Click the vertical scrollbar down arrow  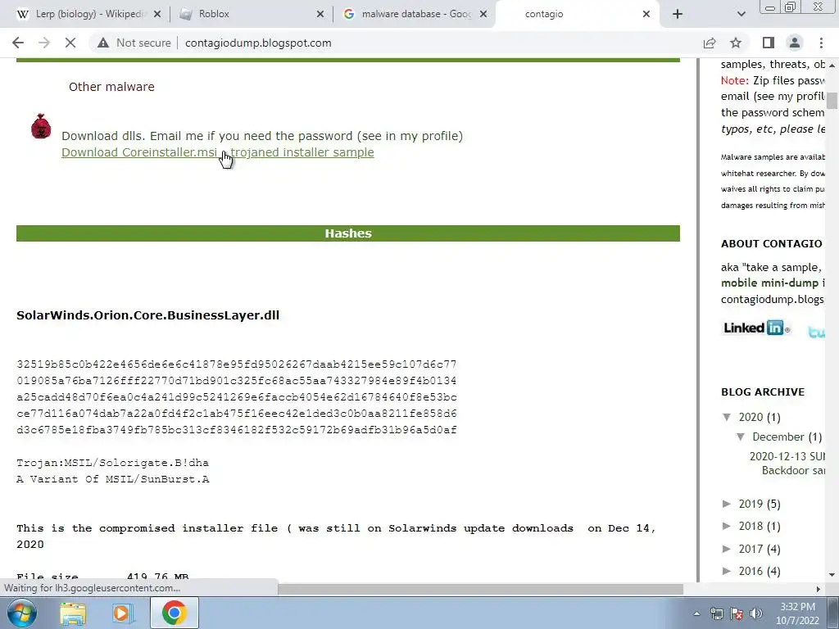(x=832, y=576)
